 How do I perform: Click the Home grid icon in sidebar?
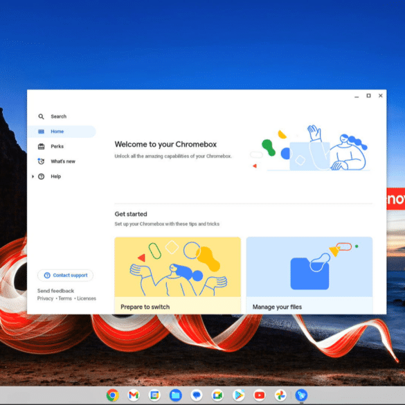41,132
